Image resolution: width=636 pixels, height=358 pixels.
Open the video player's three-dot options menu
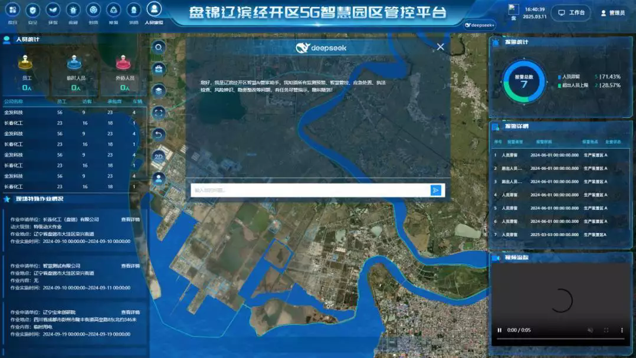(621, 330)
